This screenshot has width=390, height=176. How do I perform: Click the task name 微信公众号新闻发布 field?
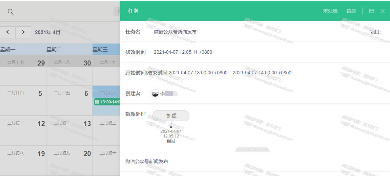tap(175, 32)
